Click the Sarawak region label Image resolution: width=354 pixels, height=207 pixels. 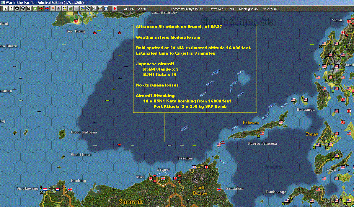pyautogui.click(x=131, y=201)
